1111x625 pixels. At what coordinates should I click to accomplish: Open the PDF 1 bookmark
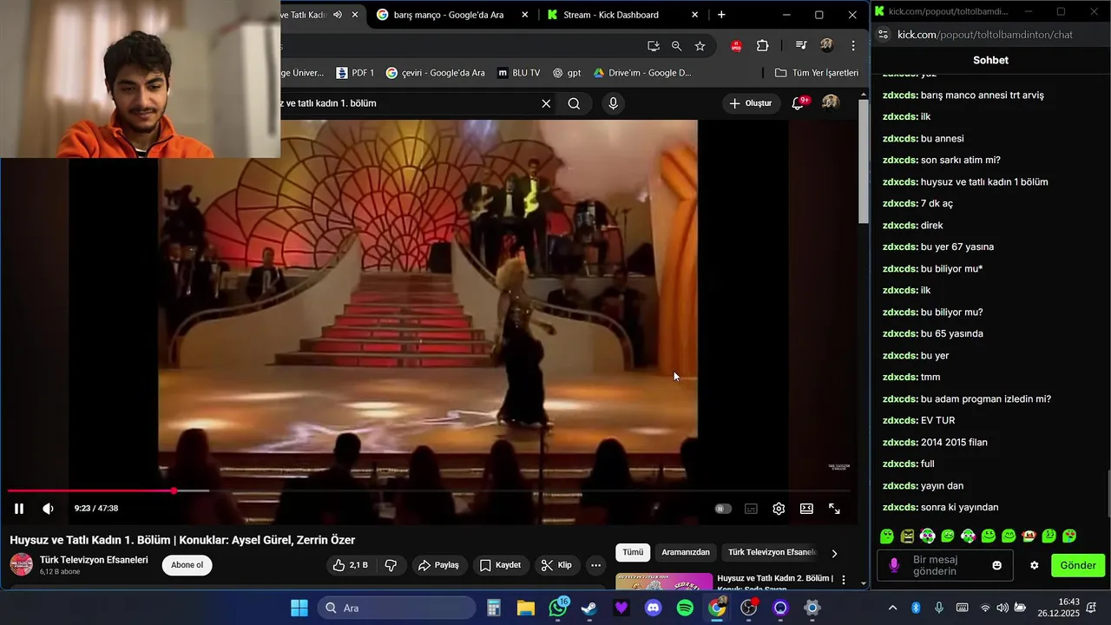pos(355,73)
